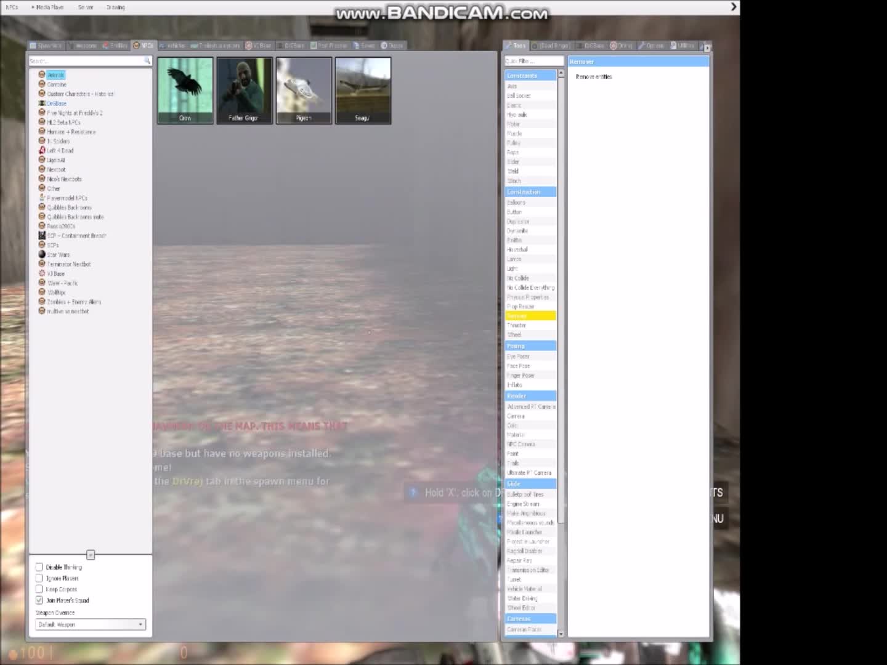Click the tool list scrollbar up arrow
This screenshot has width=887, height=665.
pos(561,74)
